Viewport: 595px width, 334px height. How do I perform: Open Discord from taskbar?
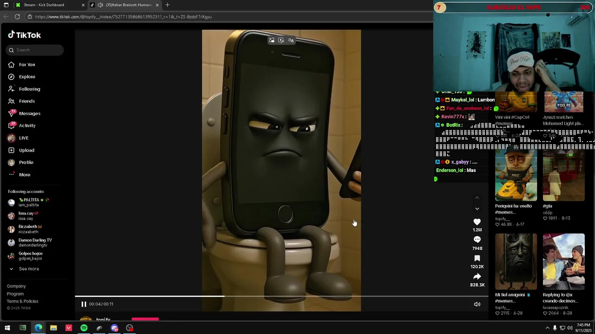click(114, 328)
